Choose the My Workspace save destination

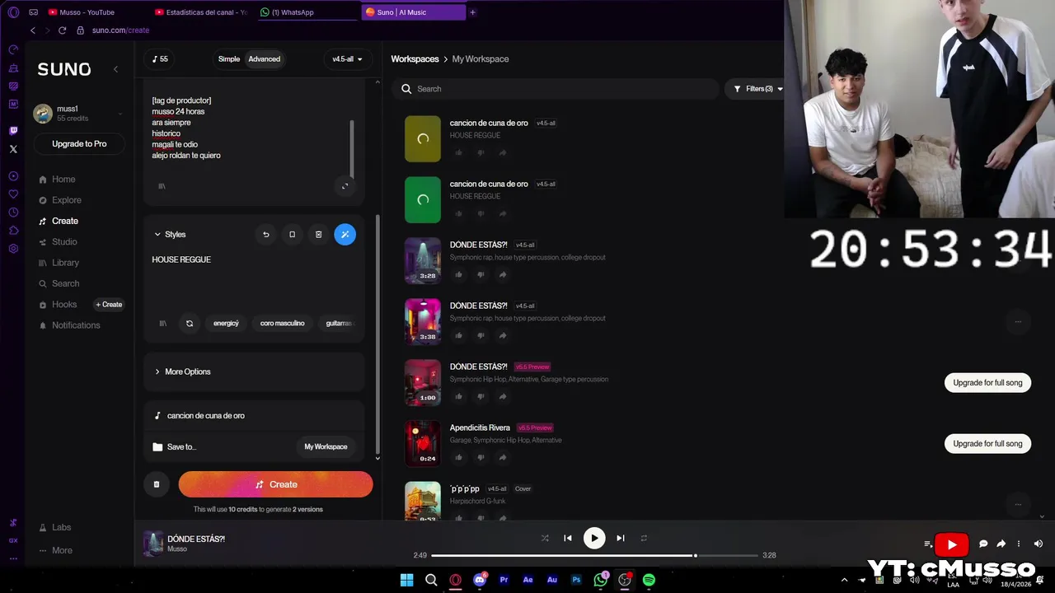point(326,446)
